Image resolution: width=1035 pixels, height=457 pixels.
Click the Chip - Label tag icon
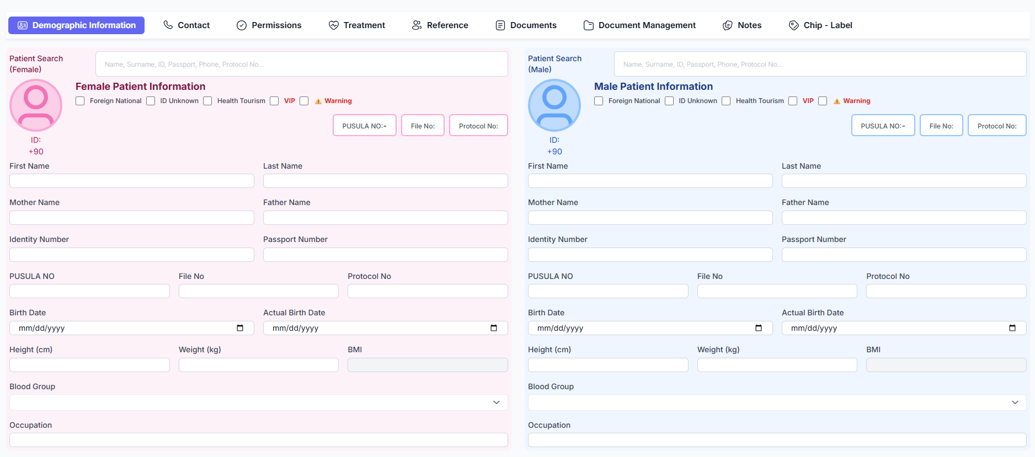(x=794, y=25)
